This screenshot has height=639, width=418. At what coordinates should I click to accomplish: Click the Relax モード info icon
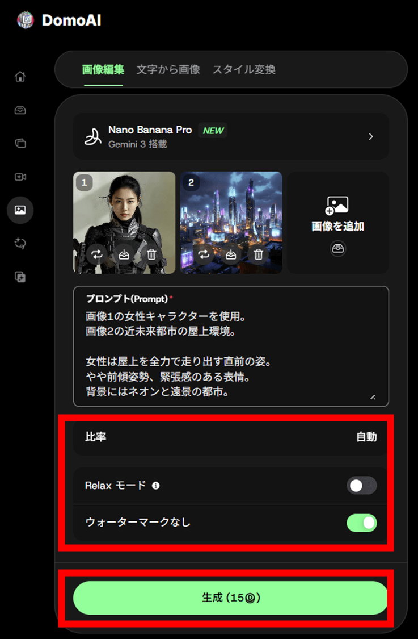[155, 486]
